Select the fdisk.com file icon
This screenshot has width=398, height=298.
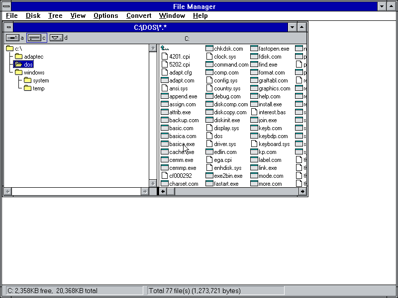[x=254, y=56]
